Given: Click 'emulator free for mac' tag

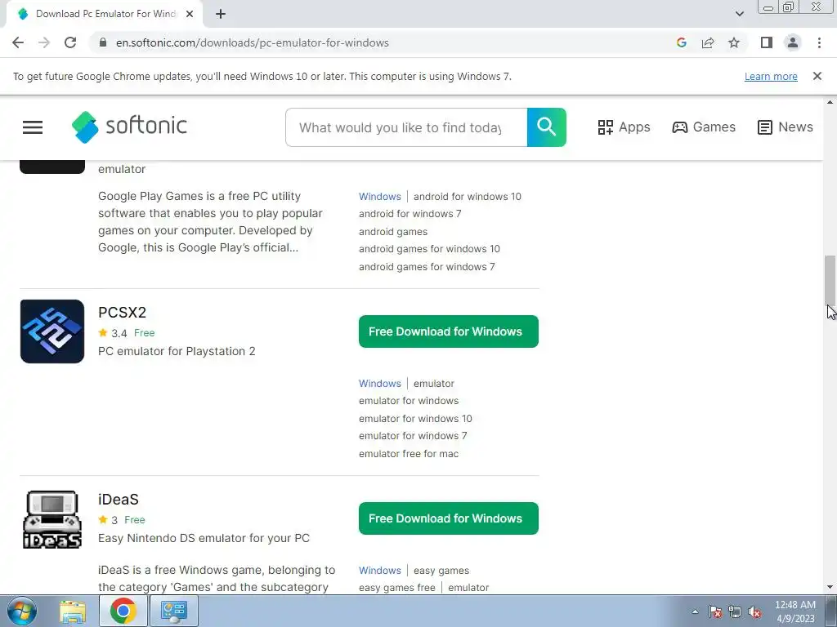Looking at the screenshot, I should pyautogui.click(x=409, y=454).
